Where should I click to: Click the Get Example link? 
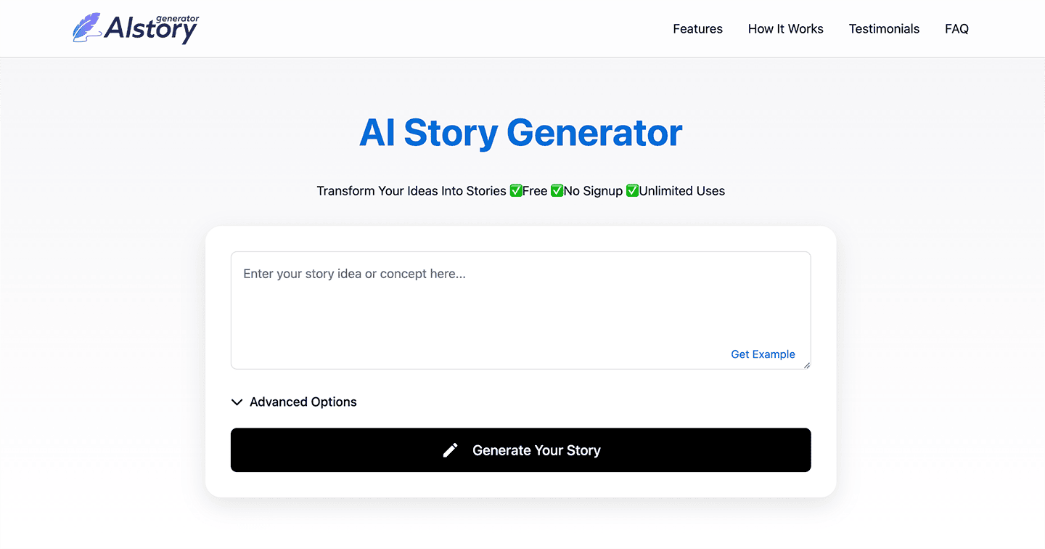click(763, 354)
